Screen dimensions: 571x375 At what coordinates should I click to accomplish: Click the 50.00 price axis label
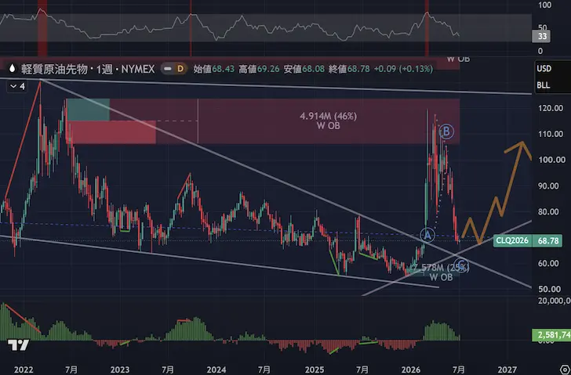click(548, 289)
